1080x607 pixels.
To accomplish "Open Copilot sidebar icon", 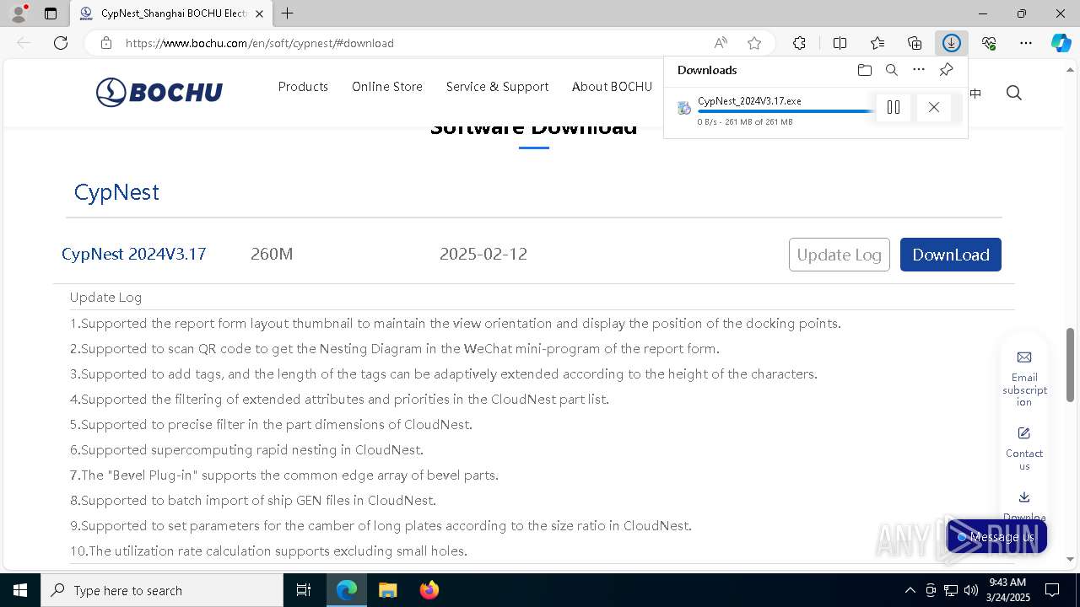I will (1061, 43).
